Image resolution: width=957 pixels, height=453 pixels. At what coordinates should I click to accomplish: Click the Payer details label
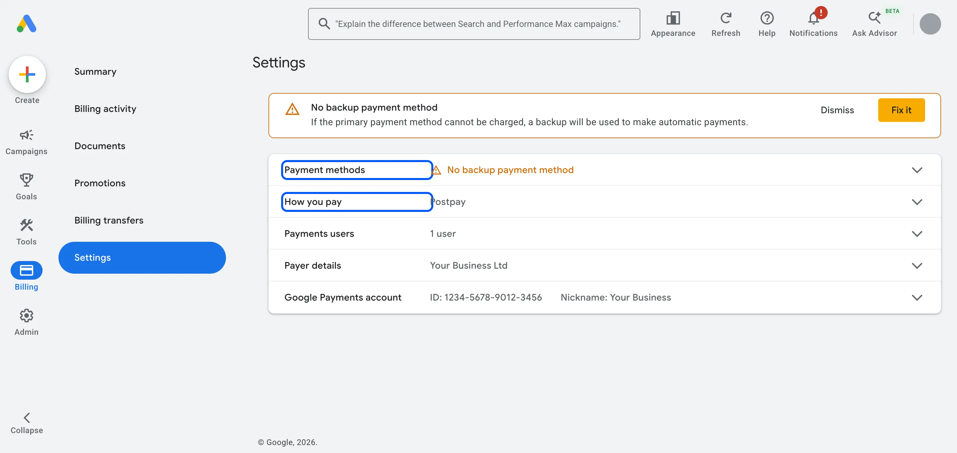coord(312,266)
